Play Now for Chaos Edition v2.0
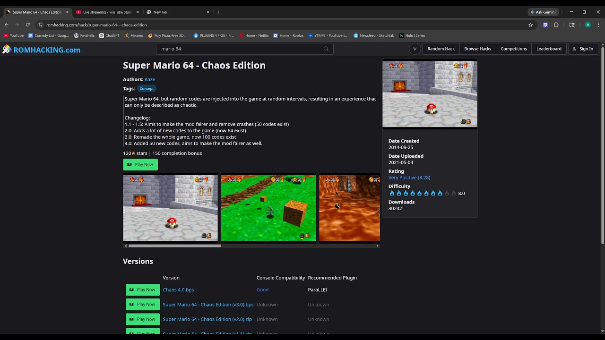The width and height of the screenshot is (605, 340). coord(143,319)
